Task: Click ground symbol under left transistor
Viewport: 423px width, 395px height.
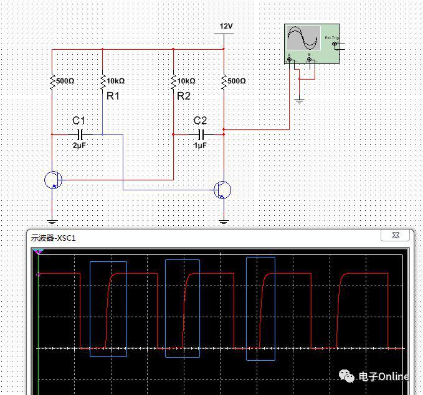Action: [x=52, y=221]
